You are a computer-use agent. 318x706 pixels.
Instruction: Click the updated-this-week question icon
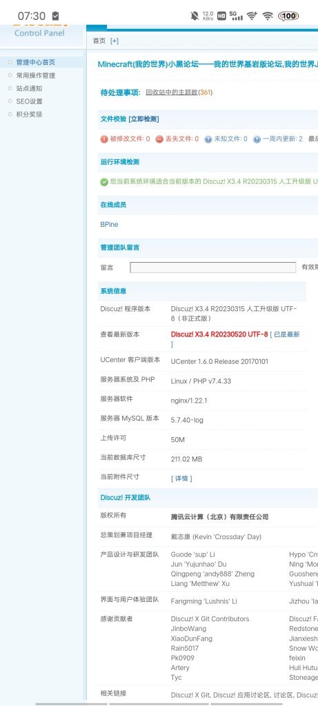pos(257,139)
